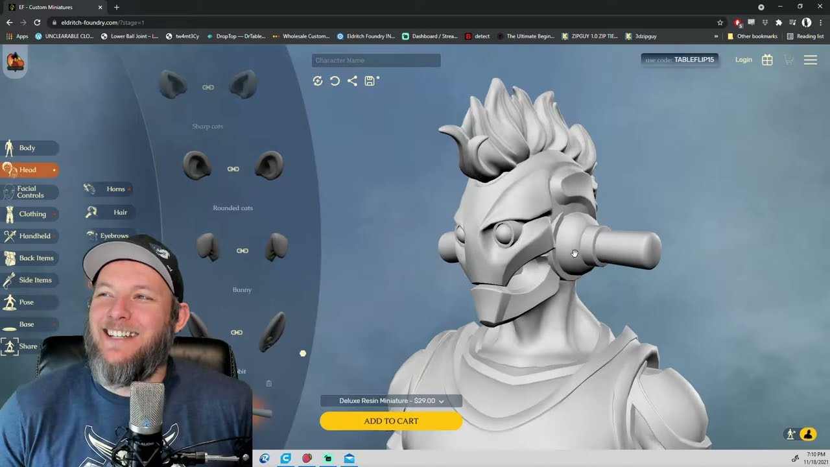
Task: Click the save character icon
Action: click(371, 81)
